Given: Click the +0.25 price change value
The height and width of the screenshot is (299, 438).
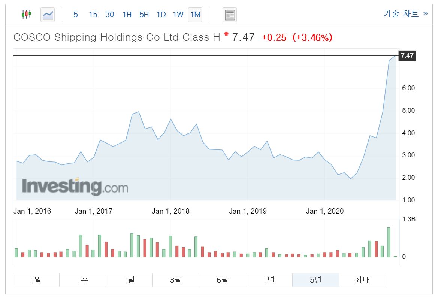Looking at the screenshot, I should tap(274, 37).
